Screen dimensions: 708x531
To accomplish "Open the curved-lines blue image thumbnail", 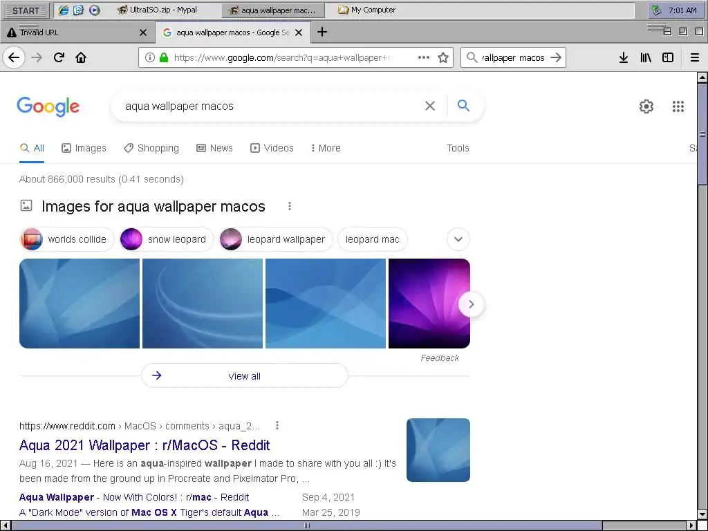I will point(203,304).
